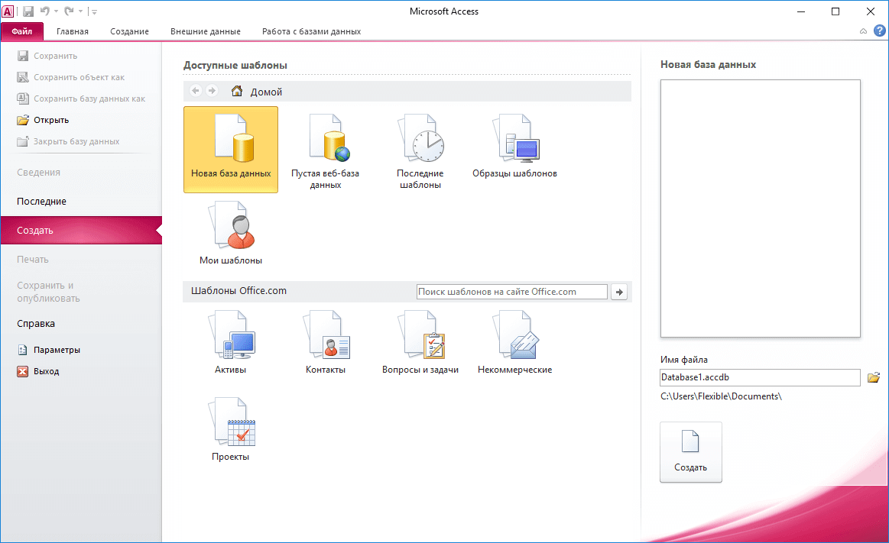
Task: Open the Некоммерческие template category
Action: (514, 342)
